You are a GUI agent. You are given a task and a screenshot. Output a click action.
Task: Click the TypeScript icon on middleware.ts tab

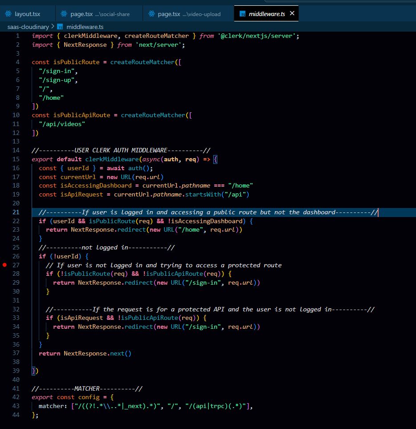242,14
